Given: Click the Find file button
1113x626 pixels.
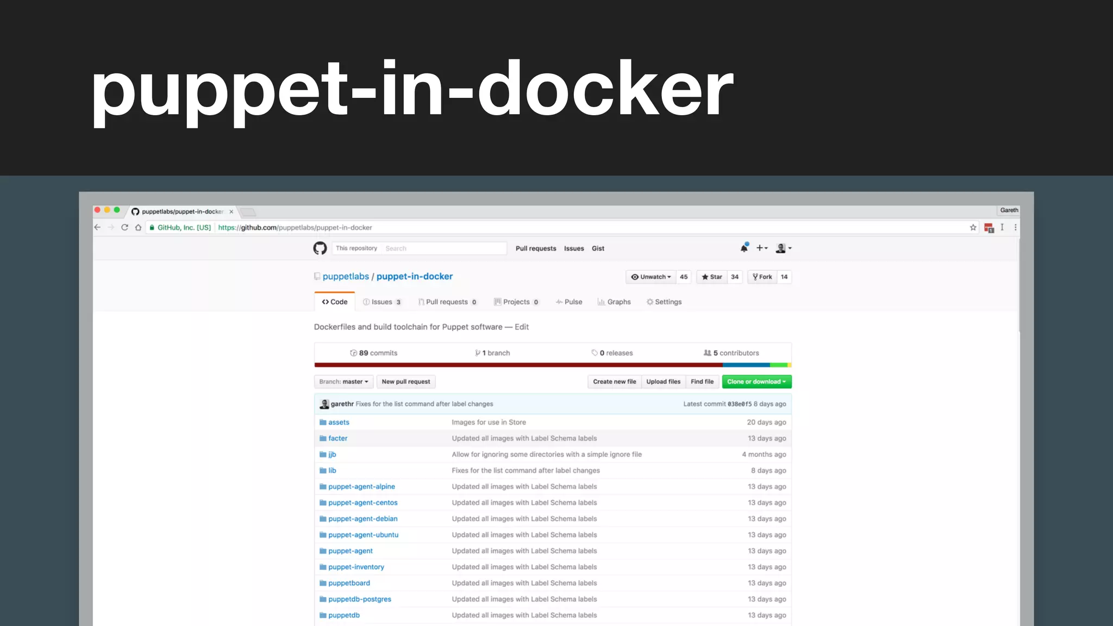Looking at the screenshot, I should pos(702,382).
